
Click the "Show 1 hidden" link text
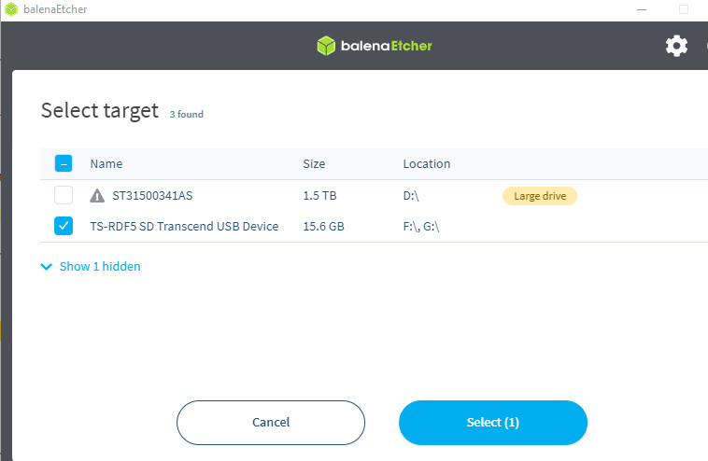click(100, 267)
